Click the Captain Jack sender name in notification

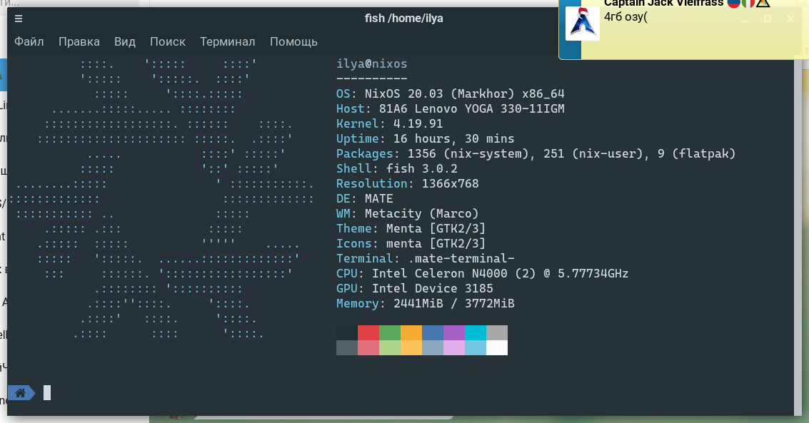point(663,3)
